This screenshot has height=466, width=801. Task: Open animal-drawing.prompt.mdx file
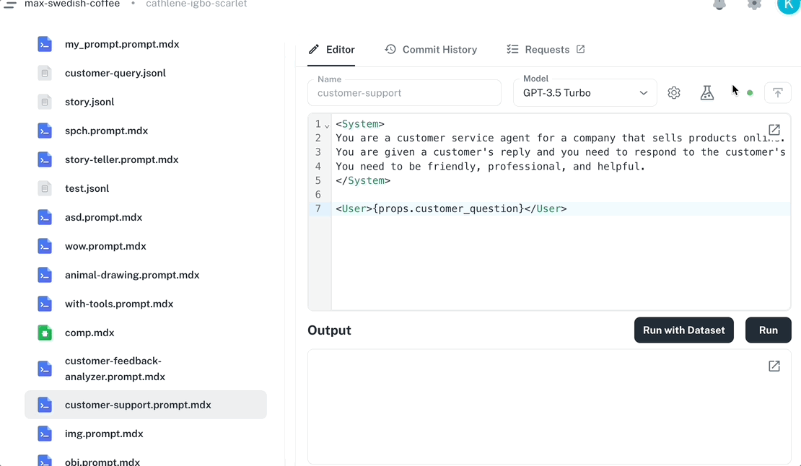132,275
